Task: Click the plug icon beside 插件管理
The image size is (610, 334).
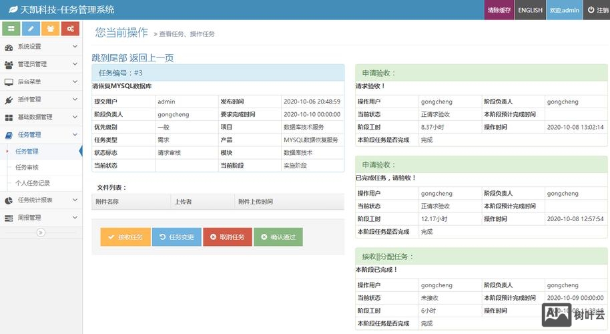Action: 9,100
